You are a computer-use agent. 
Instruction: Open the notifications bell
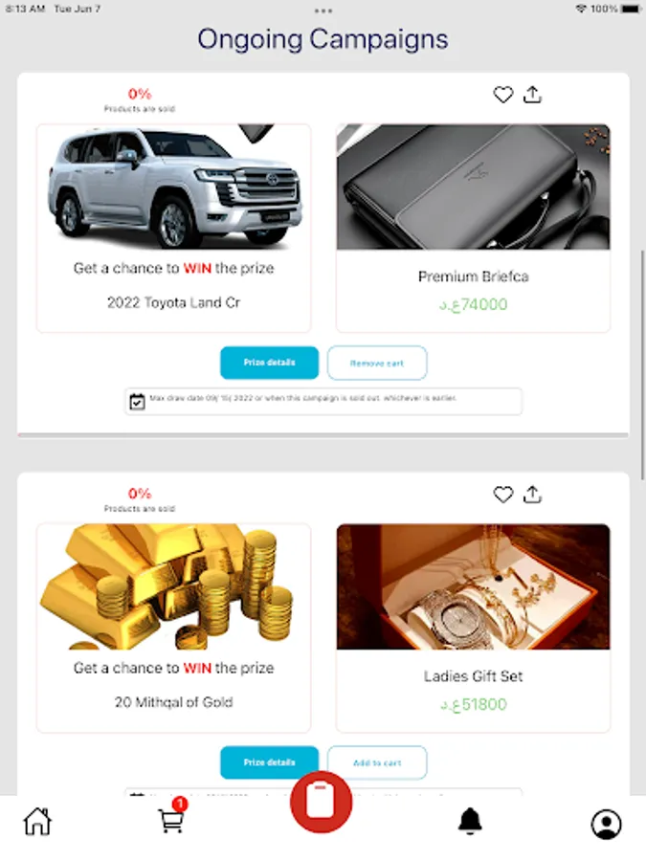[x=470, y=822]
